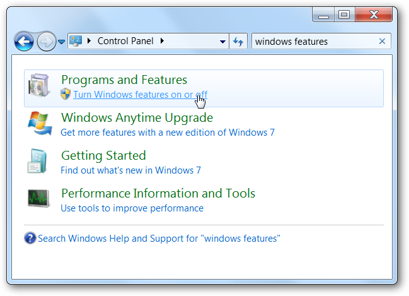Click Use tools to improve performance link
The width and height of the screenshot is (409, 296).
coord(132,208)
